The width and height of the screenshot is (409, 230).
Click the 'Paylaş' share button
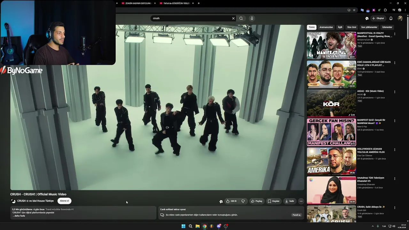click(257, 201)
